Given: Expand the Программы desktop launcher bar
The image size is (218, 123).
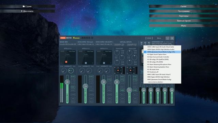Looking at the screenshot, I should (184, 11).
